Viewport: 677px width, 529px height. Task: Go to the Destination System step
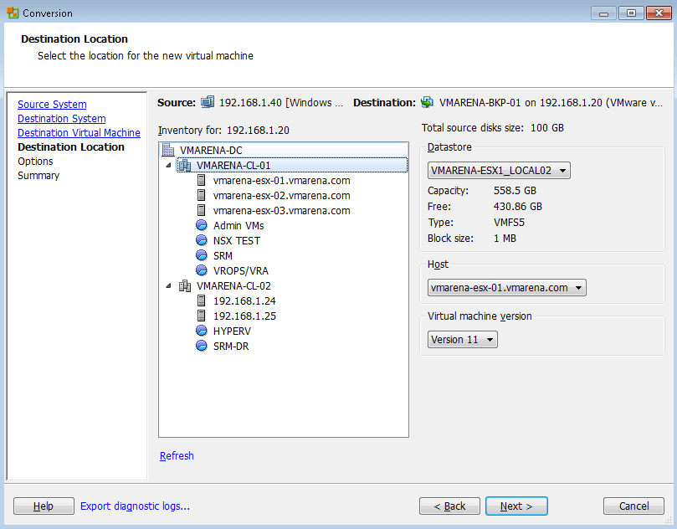pos(61,118)
